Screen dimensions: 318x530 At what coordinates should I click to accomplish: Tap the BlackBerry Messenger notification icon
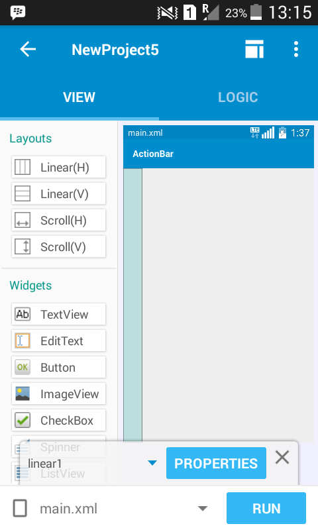point(18,13)
